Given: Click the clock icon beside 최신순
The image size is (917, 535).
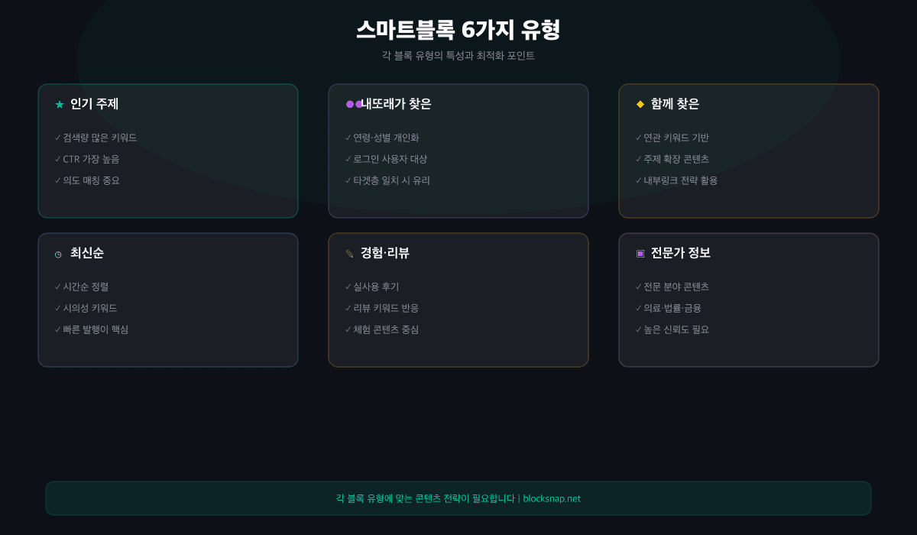Looking at the screenshot, I should [59, 254].
